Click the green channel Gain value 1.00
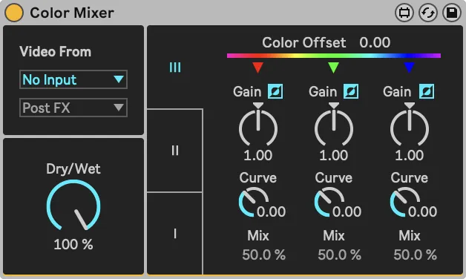The image size is (466, 279). pos(334,155)
